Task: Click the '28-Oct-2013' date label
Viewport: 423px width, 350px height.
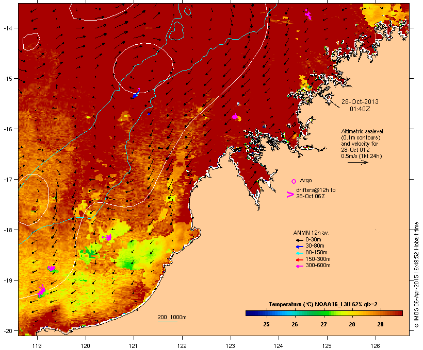Action: coord(360,102)
